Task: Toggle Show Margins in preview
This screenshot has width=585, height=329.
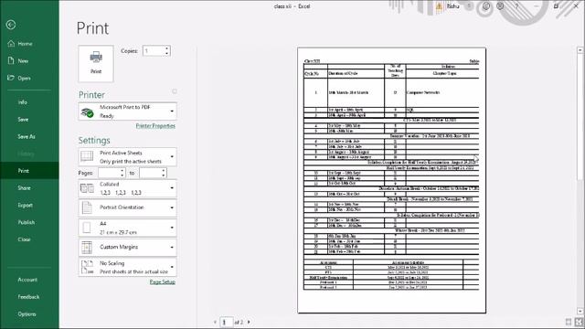Action: click(x=569, y=322)
